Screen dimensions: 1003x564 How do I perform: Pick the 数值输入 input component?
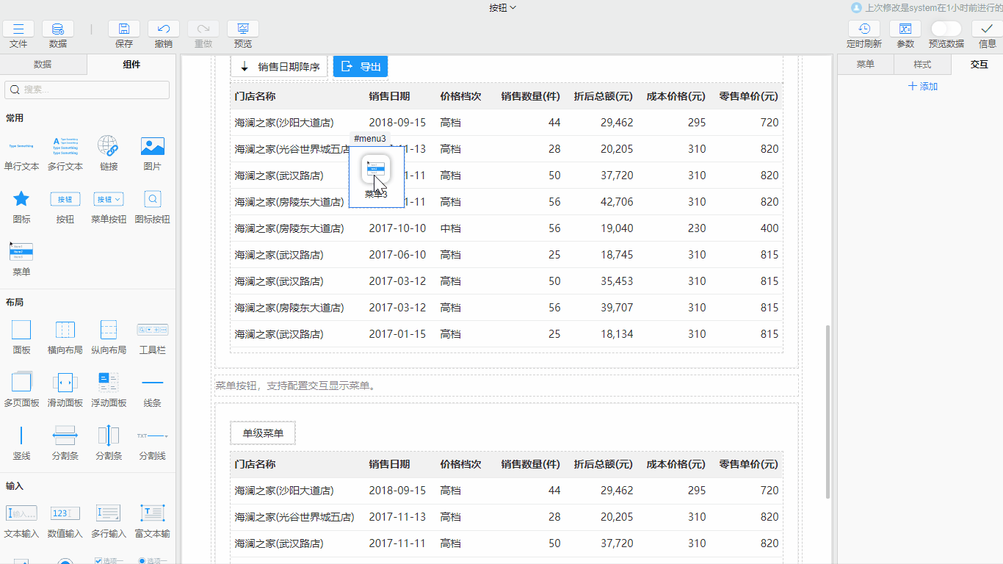click(x=65, y=513)
